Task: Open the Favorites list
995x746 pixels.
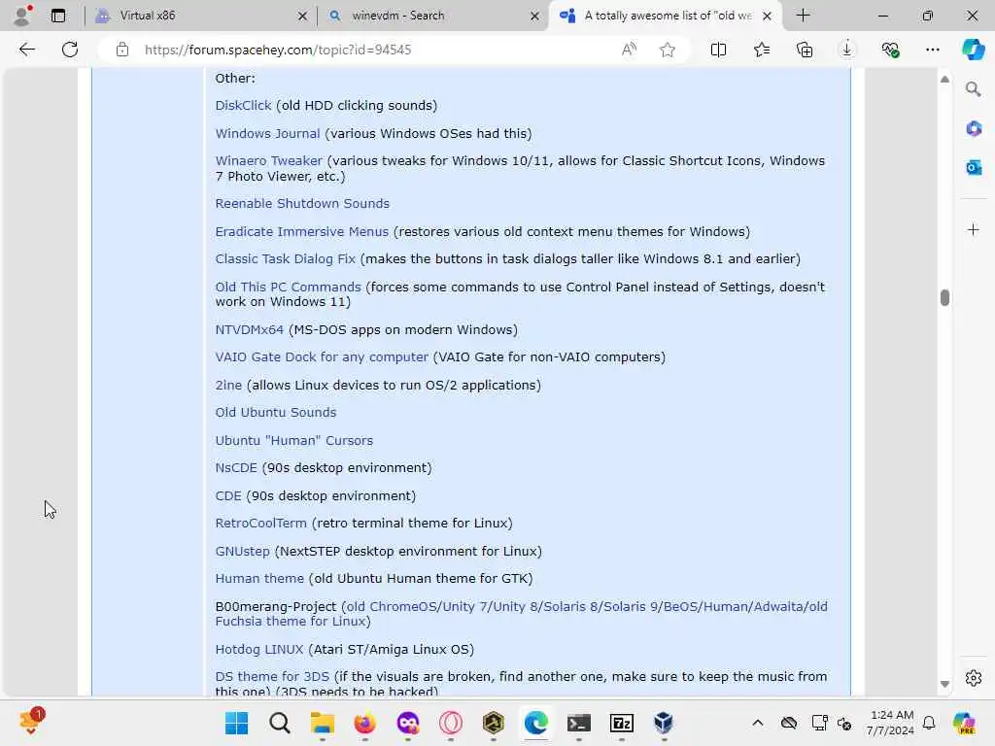Action: click(x=762, y=50)
